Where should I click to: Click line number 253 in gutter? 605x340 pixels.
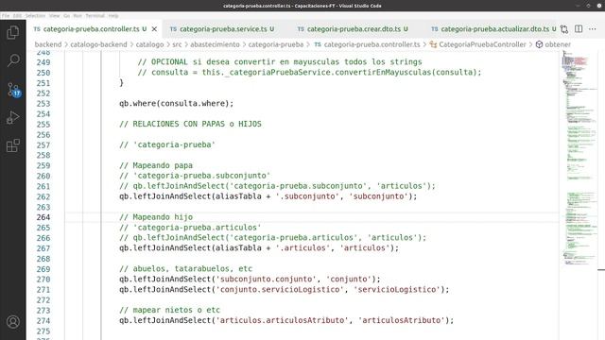click(43, 104)
